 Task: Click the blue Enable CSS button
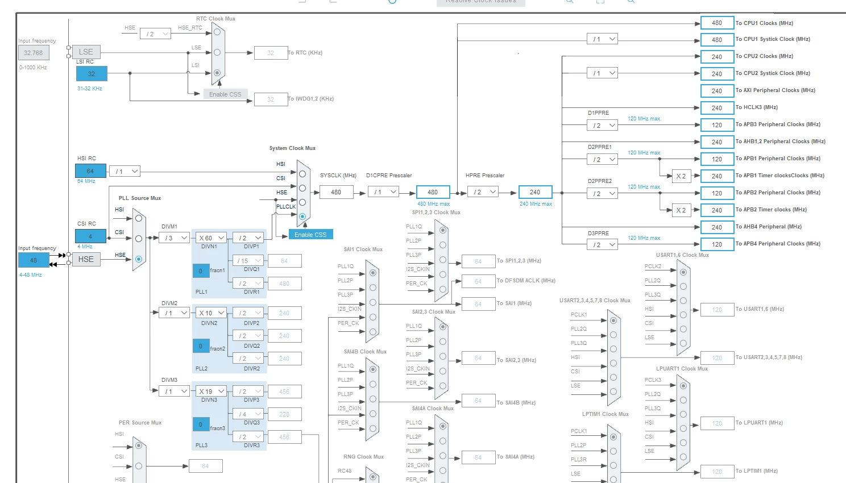coord(310,235)
